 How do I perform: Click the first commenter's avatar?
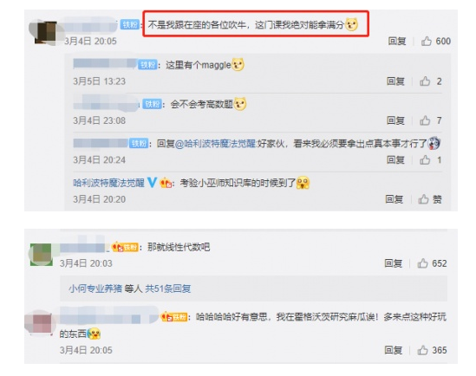pyautogui.click(x=46, y=32)
